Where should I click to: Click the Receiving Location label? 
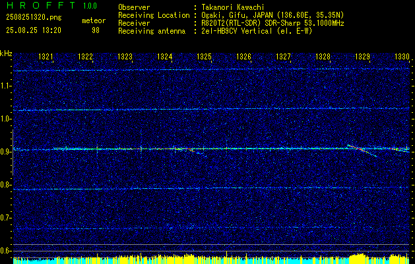pos(154,15)
